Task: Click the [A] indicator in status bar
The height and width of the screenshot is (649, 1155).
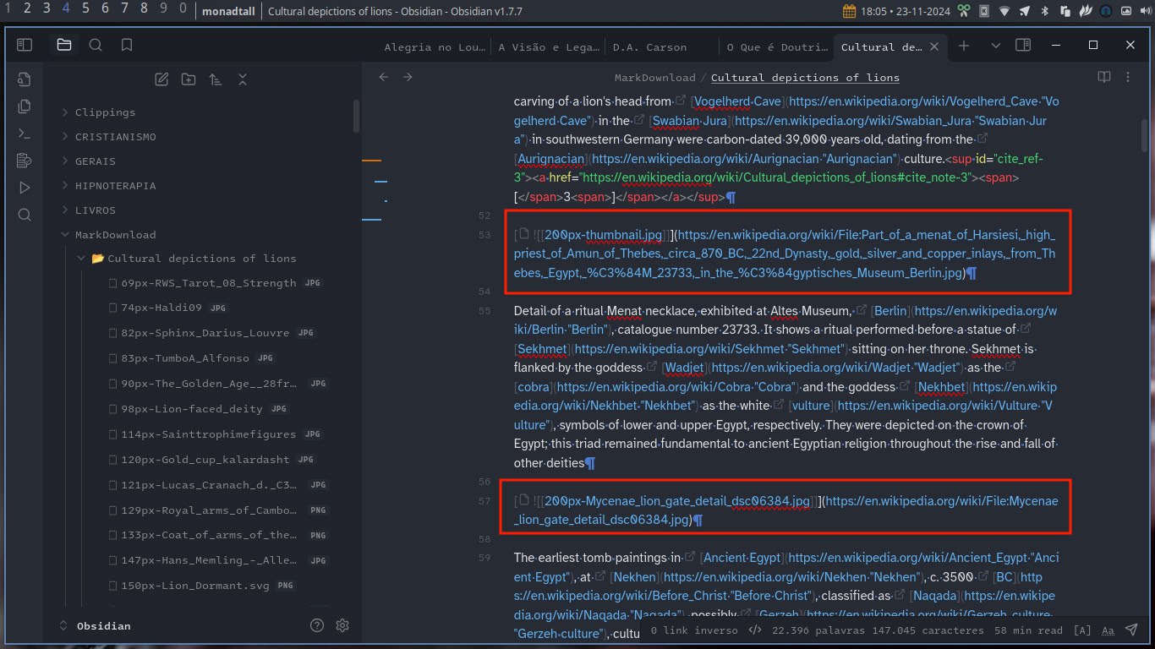Action: (1081, 630)
